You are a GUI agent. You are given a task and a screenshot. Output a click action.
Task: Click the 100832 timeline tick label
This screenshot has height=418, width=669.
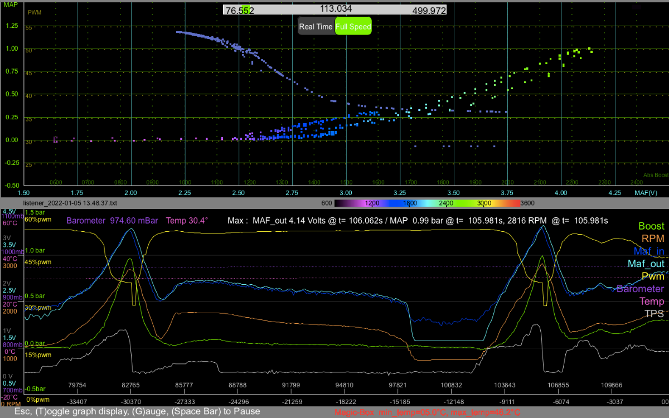coord(452,385)
